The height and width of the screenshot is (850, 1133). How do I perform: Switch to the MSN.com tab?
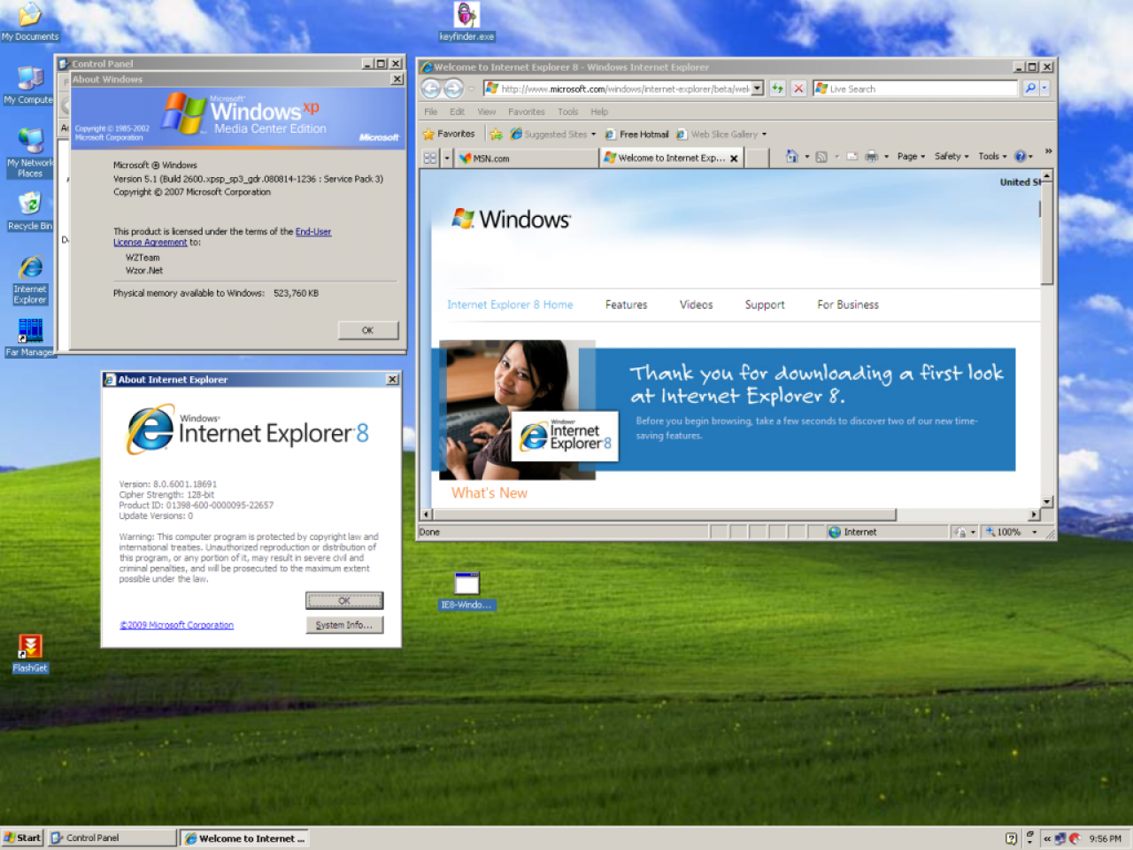click(526, 158)
